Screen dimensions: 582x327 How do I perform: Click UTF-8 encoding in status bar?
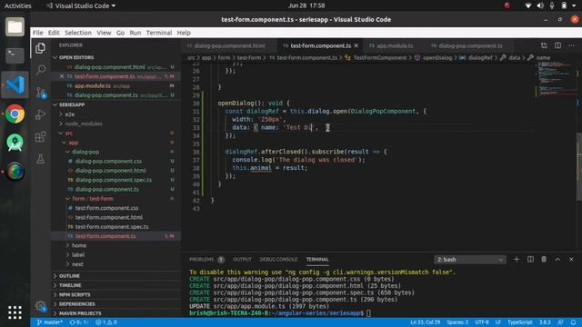[482, 322]
